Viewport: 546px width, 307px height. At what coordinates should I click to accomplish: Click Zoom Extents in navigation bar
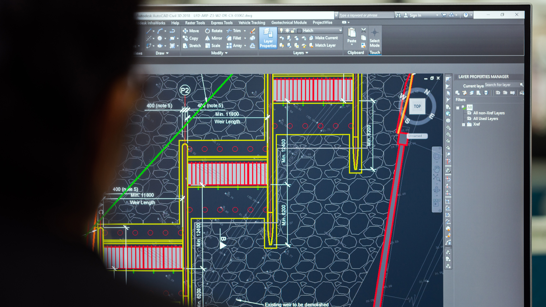437,178
